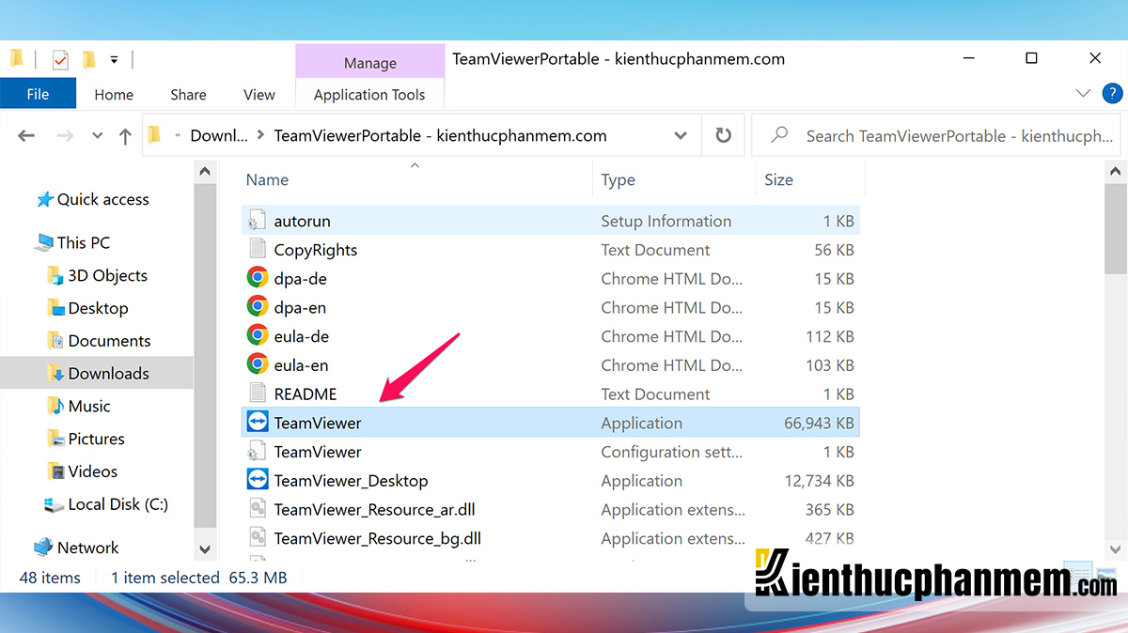Open the Home ribbon tab
This screenshot has height=633, width=1128.
coord(114,94)
